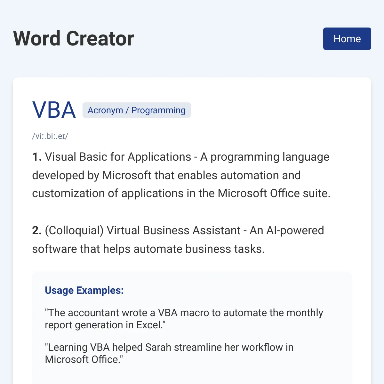Click the word Microsoft in first definition

pos(127,175)
